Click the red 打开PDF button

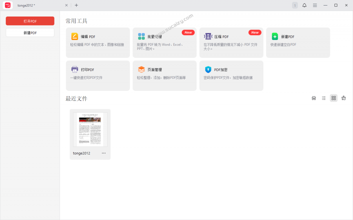30,21
